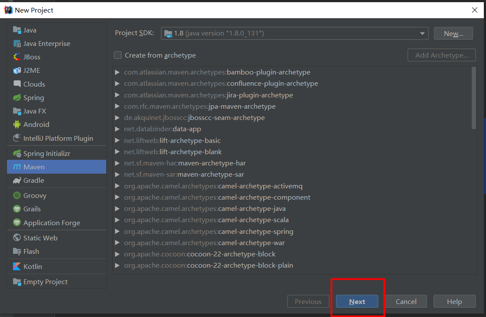486x317 pixels.
Task: Click New... SDK button
Action: coord(453,33)
